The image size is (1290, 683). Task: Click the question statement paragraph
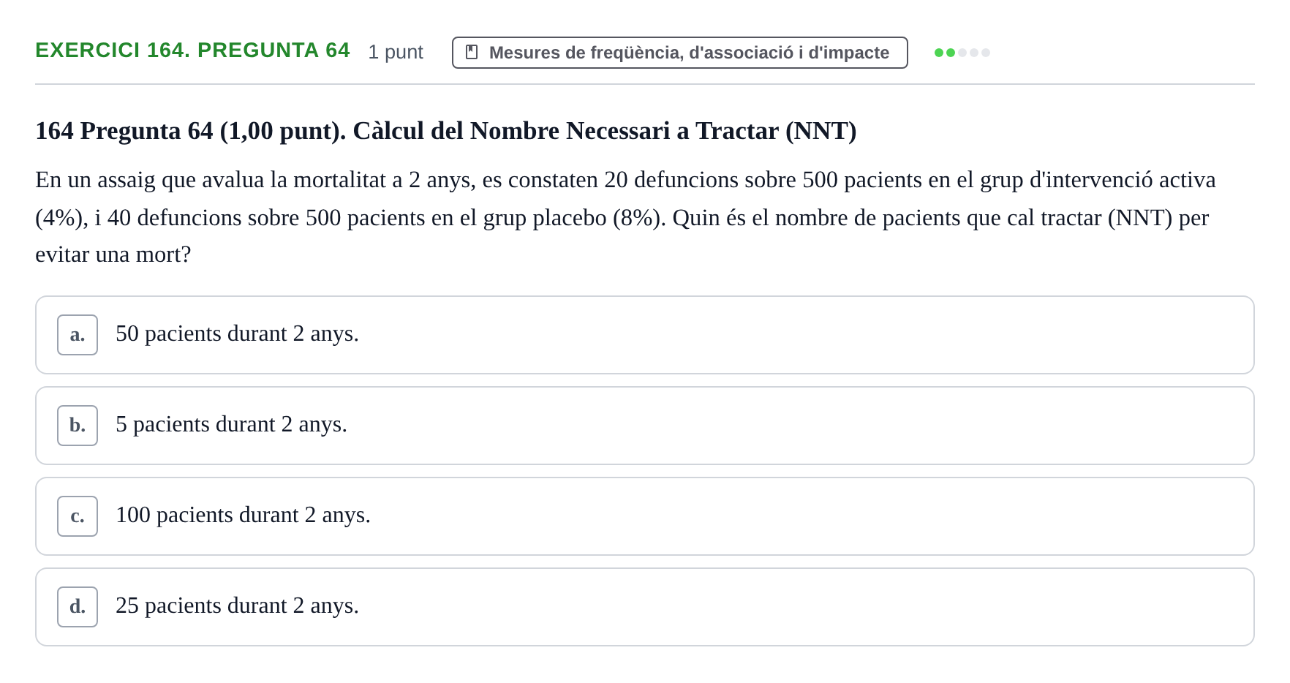click(x=625, y=217)
